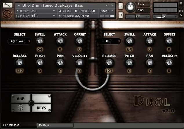Go to the previous instrument preset arrow
Viewport: 184px width, 129px height.
click(107, 5)
